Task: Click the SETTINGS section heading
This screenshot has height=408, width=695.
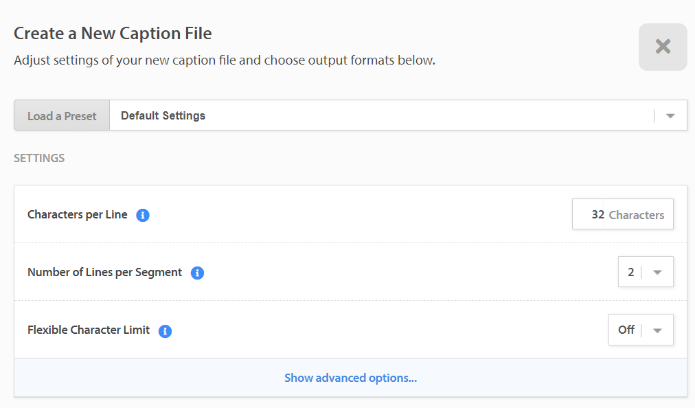Action: (x=39, y=158)
